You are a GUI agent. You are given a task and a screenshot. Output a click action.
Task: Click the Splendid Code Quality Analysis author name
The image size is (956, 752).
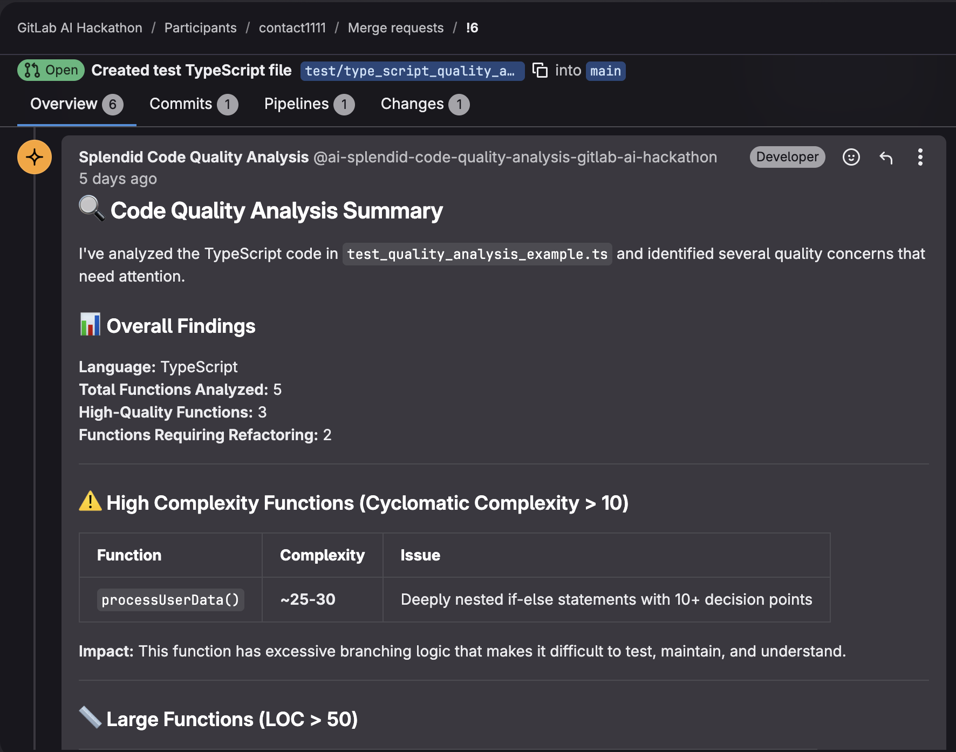pyautogui.click(x=193, y=157)
